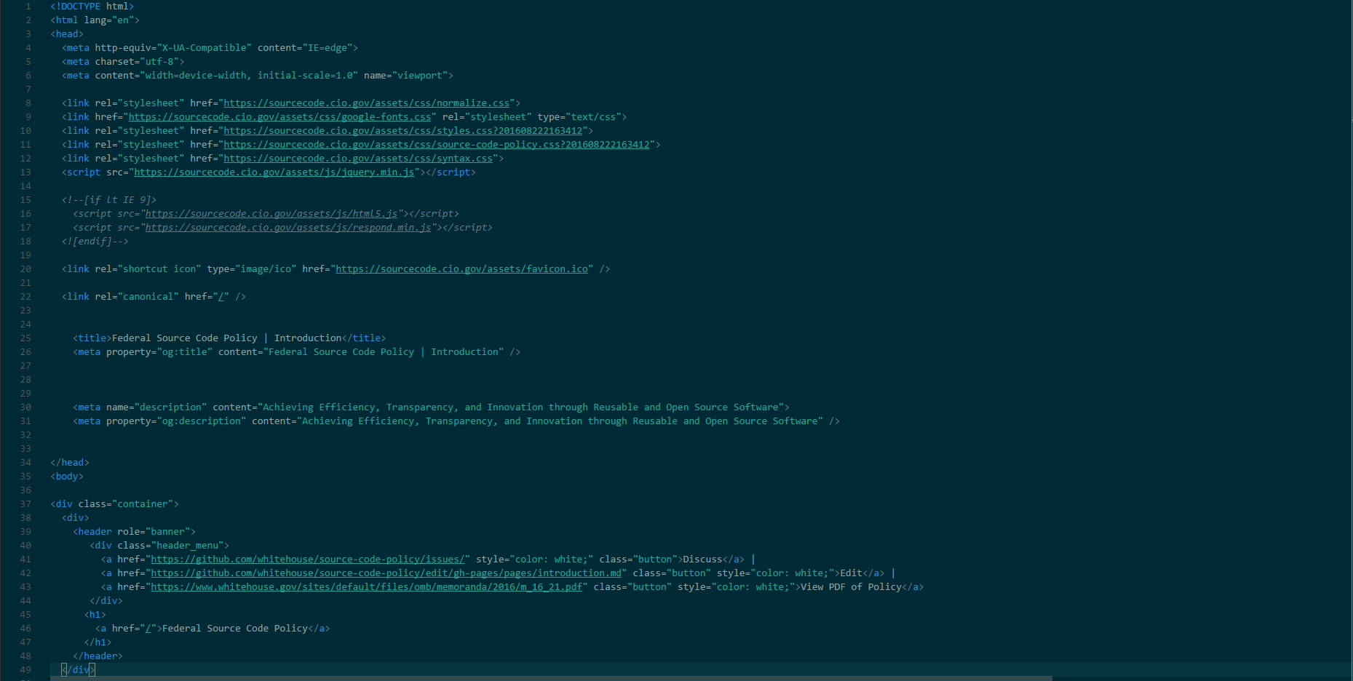Click the "text/css" type value
Screen dimensions: 1353x681
click(x=593, y=117)
